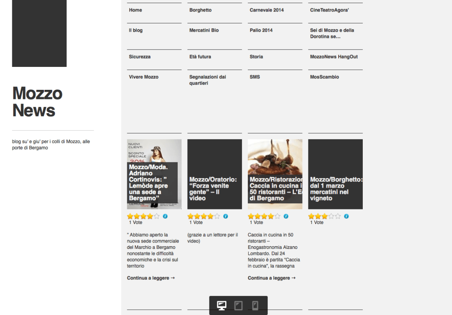Open the Home menu item

pyautogui.click(x=135, y=10)
